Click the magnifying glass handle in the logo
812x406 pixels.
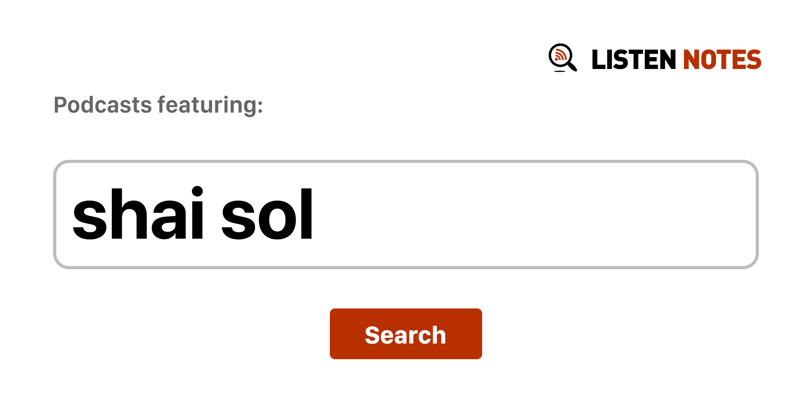coord(573,66)
